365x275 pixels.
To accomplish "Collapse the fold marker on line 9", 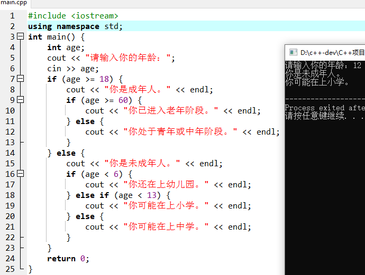I will (x=21, y=100).
